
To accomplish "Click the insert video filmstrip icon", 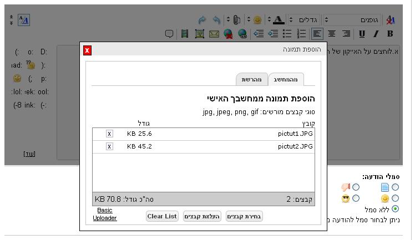I will click(185, 34).
